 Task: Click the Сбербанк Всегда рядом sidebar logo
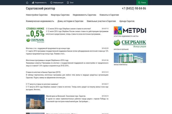pos(130,44)
